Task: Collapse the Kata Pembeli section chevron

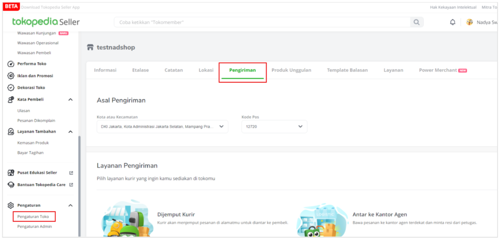Action: pyautogui.click(x=70, y=100)
